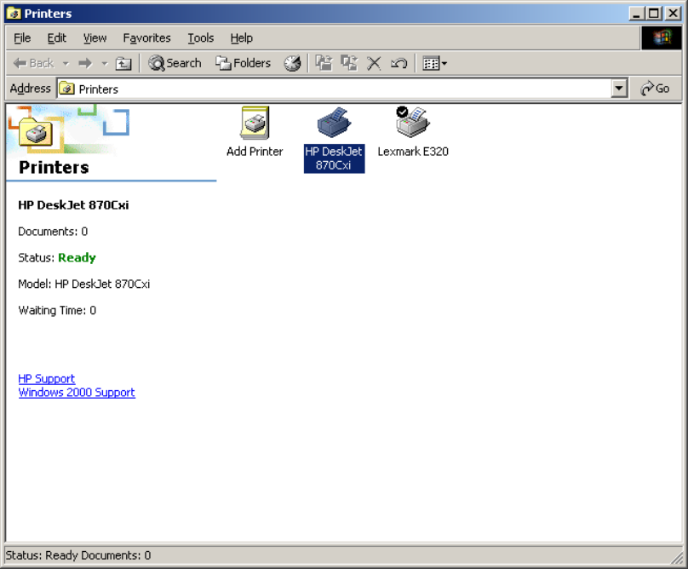
Task: Follow the Windows 2000 Support link
Action: coord(77,392)
